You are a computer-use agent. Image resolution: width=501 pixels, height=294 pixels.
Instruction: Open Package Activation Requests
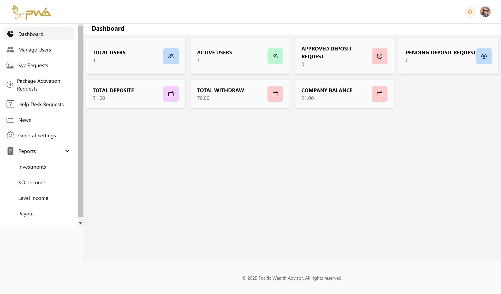click(38, 85)
